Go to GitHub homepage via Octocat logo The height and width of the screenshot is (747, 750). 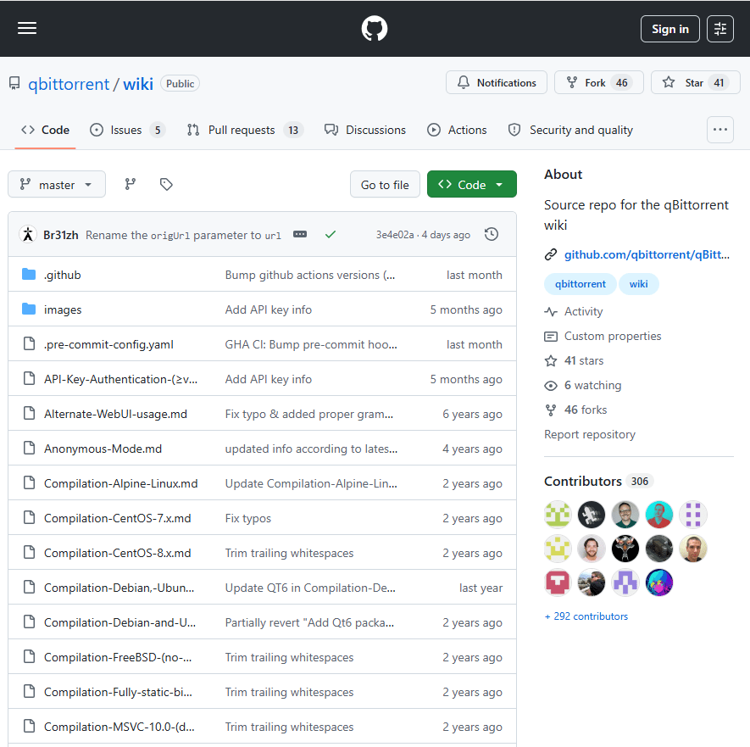pos(375,28)
